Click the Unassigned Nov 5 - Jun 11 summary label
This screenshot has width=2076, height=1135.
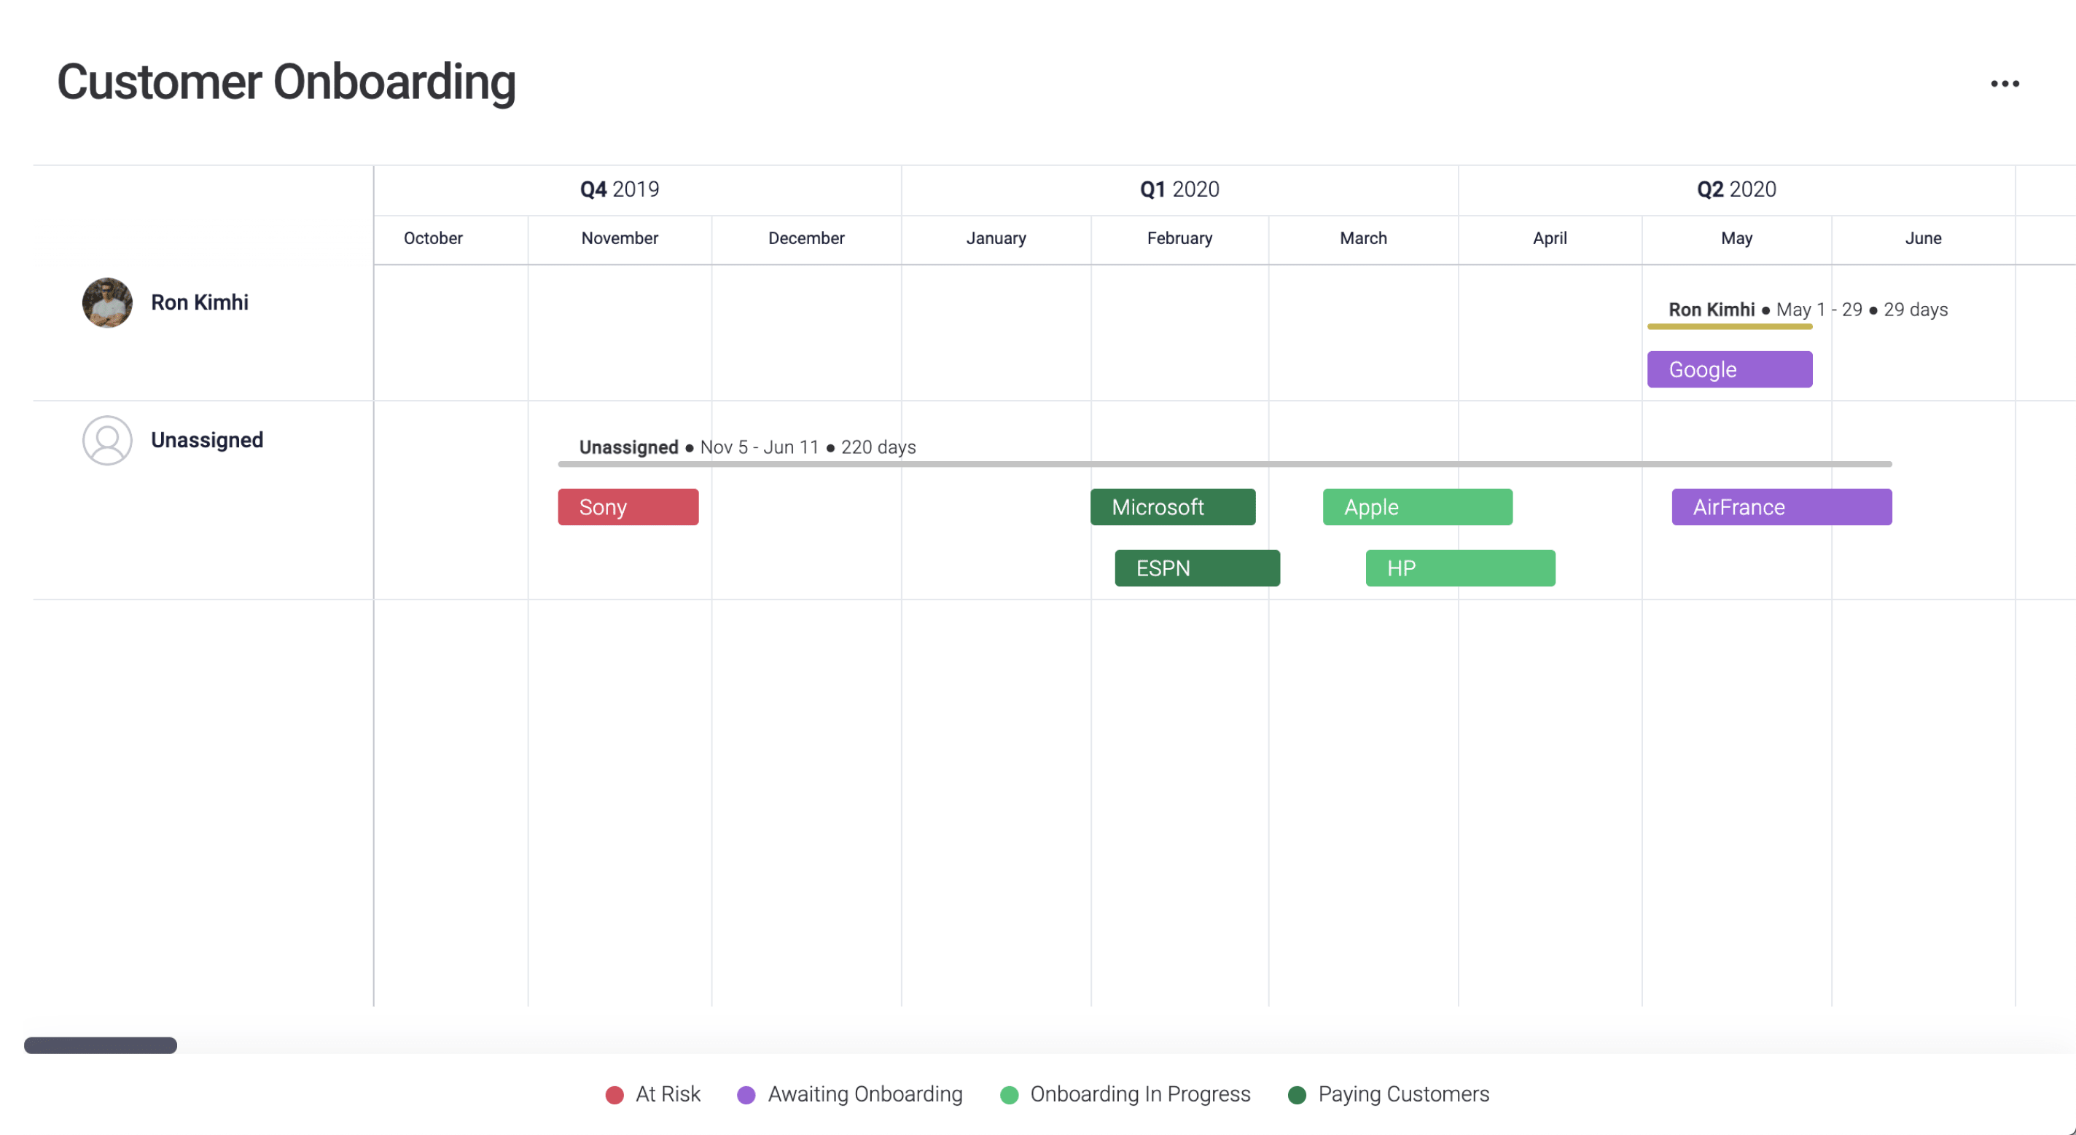coord(747,447)
